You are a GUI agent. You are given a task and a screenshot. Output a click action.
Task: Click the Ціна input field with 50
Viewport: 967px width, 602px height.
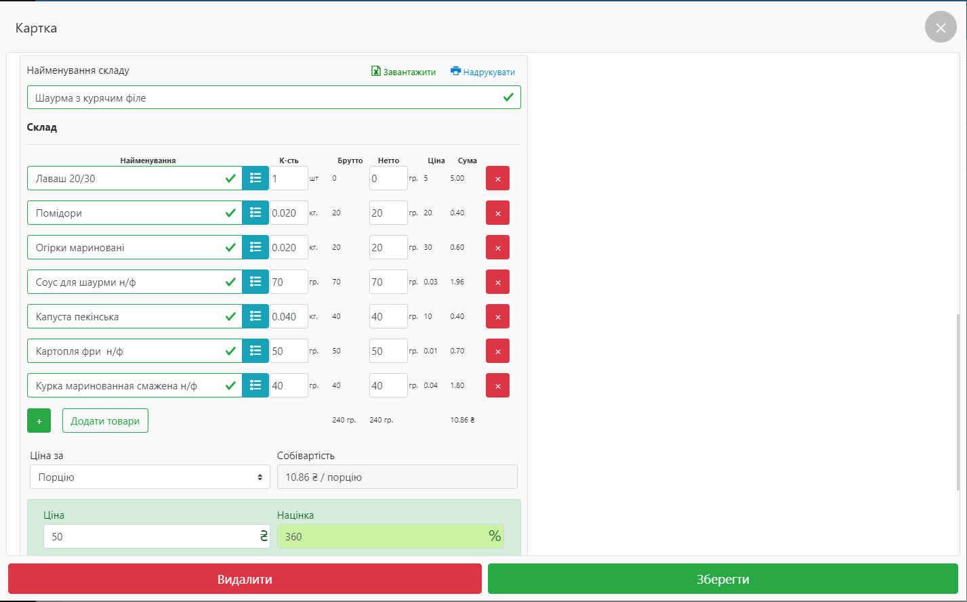point(149,536)
